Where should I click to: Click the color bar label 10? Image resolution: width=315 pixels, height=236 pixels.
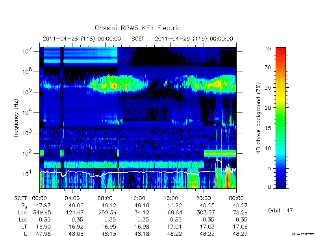click(x=268, y=148)
